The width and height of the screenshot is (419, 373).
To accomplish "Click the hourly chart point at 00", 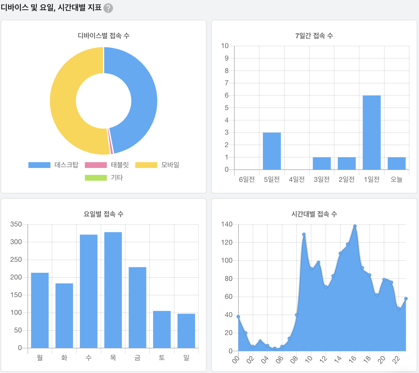I will click(238, 317).
